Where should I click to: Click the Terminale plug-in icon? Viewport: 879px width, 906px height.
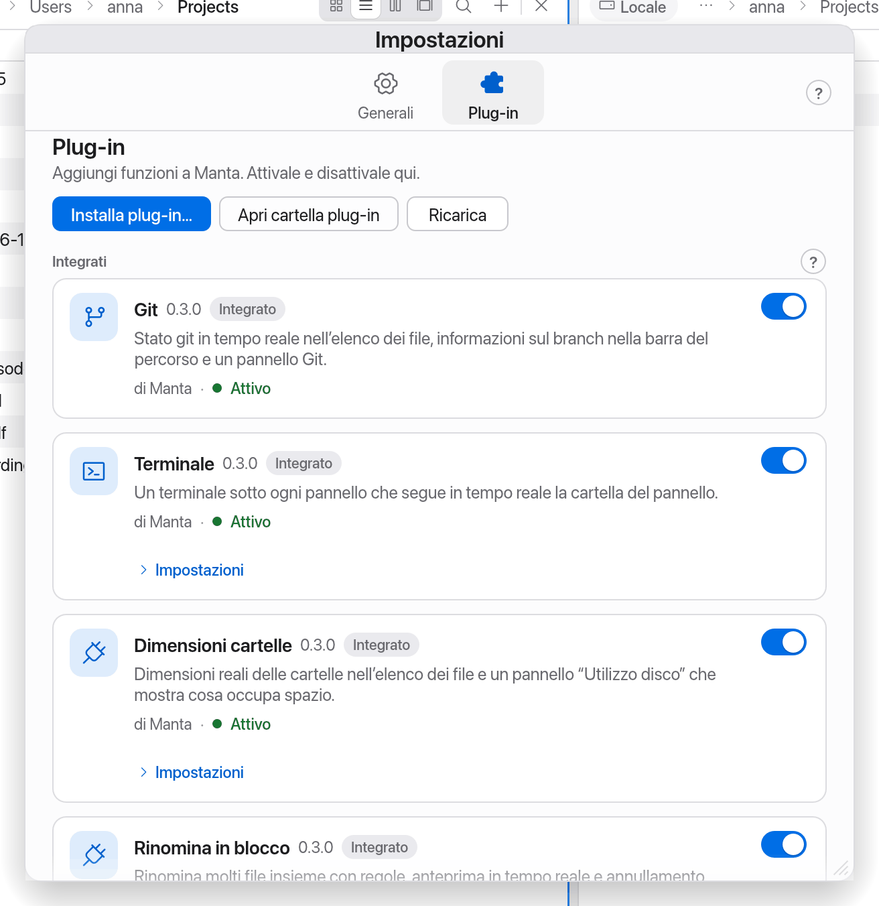point(94,471)
